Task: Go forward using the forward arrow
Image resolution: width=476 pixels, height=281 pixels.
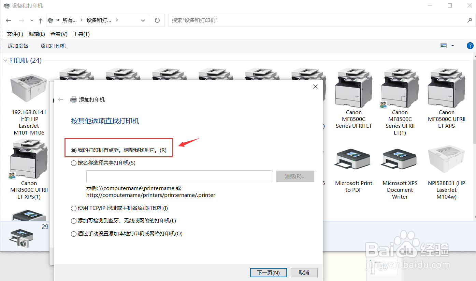Action: pos(21,20)
